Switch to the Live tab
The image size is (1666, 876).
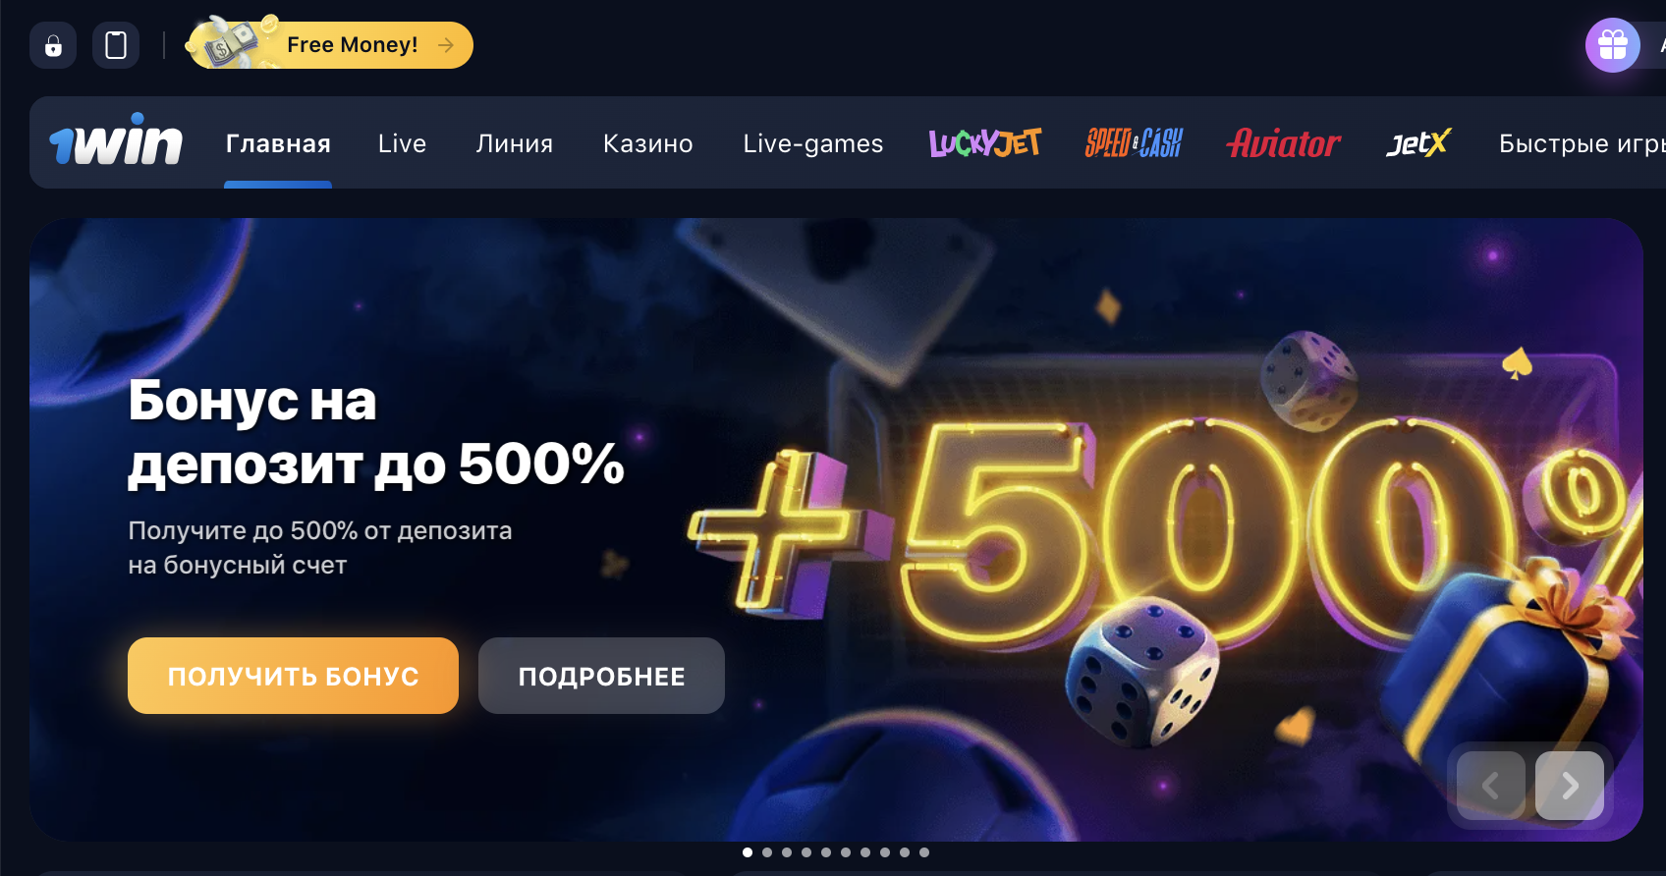(x=403, y=143)
